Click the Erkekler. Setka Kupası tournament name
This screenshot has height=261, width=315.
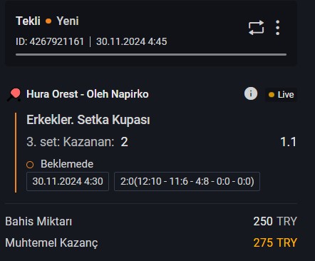tap(88, 120)
